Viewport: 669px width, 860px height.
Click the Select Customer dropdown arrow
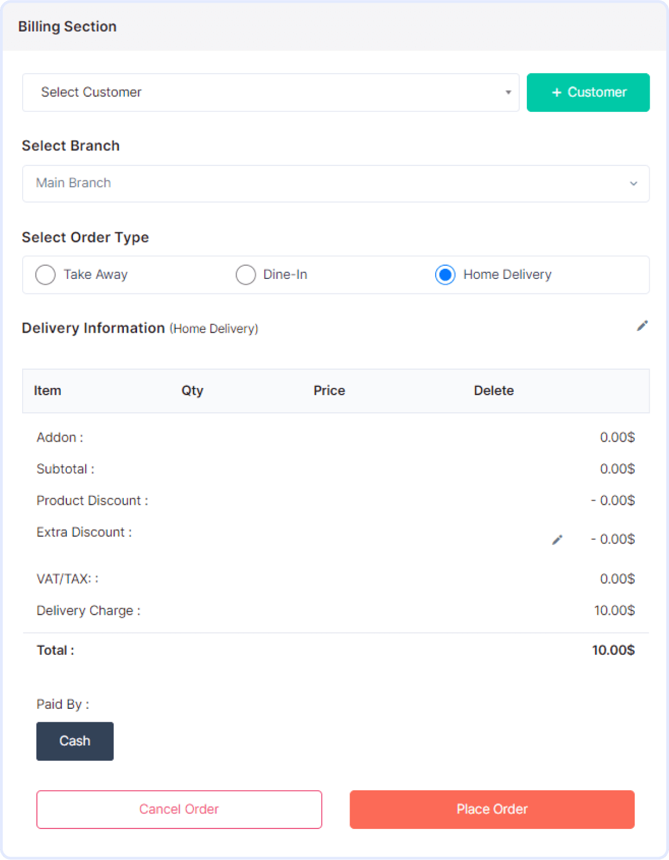(x=508, y=92)
